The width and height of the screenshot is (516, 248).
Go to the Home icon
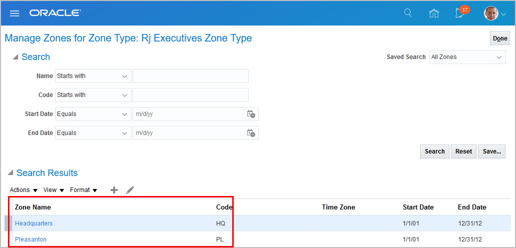coord(434,13)
